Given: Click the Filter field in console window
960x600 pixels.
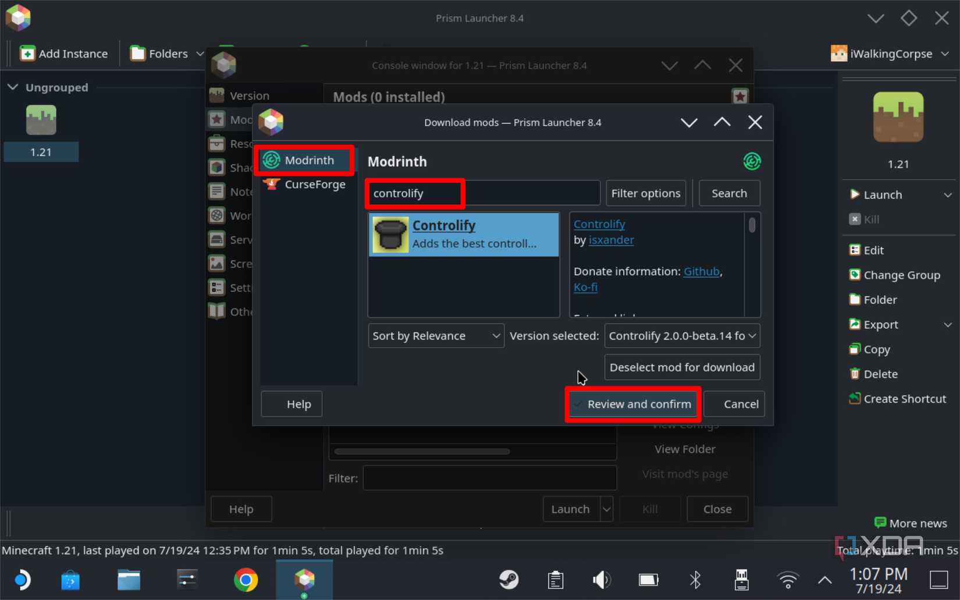Looking at the screenshot, I should pyautogui.click(x=489, y=478).
